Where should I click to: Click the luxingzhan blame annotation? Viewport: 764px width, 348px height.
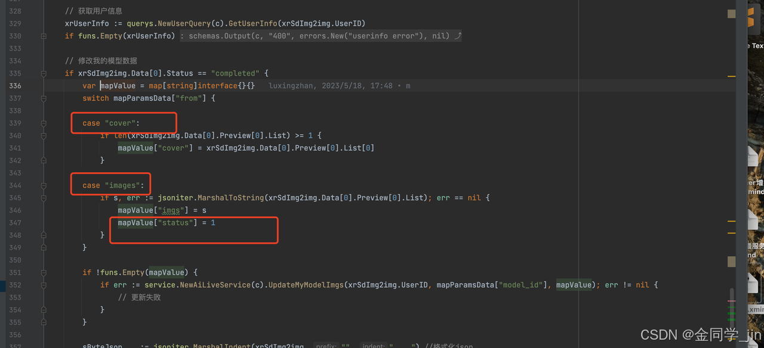pyautogui.click(x=339, y=86)
